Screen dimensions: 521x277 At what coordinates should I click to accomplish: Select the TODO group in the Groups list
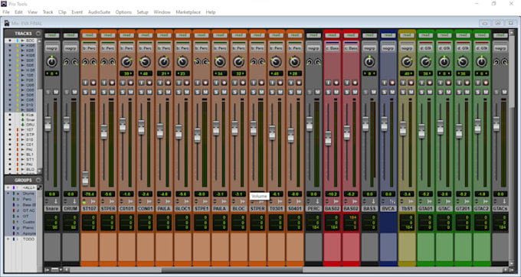pyautogui.click(x=28, y=239)
